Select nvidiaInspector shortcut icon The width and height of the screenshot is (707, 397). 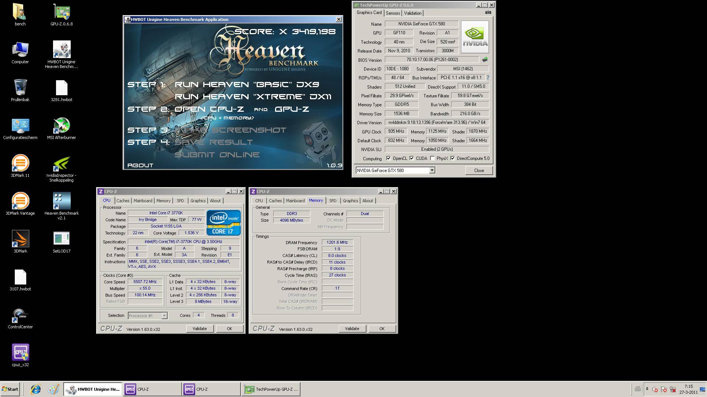pyautogui.click(x=61, y=169)
